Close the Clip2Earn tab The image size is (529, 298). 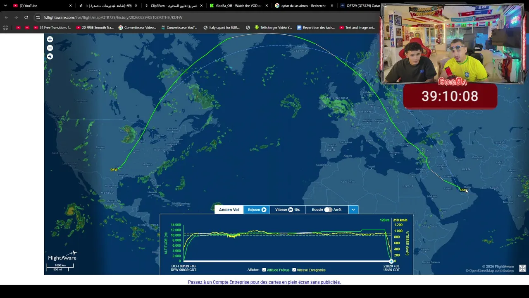201,6
